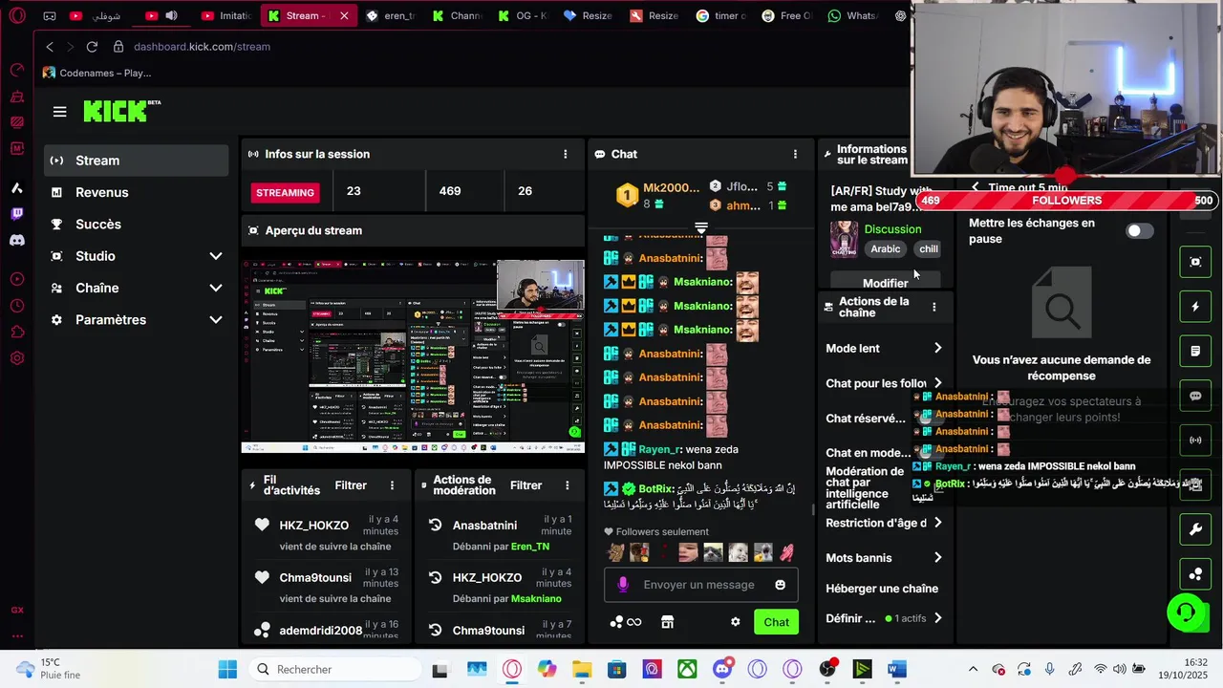1223x688 pixels.
Task: Click Filtrer in Fil d'activités panel
Action: click(x=351, y=485)
